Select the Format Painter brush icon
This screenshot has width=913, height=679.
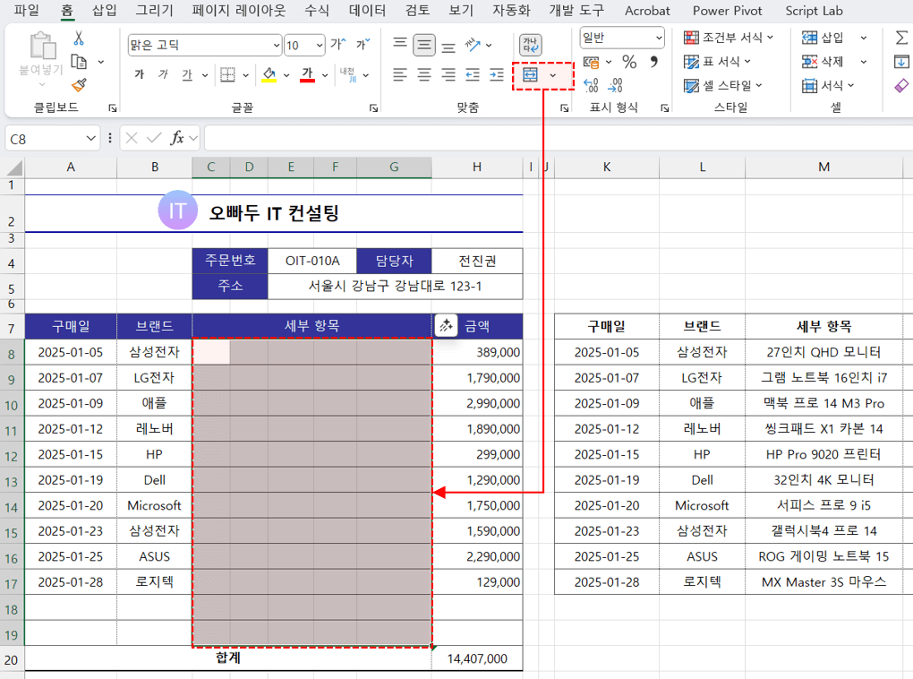79,85
